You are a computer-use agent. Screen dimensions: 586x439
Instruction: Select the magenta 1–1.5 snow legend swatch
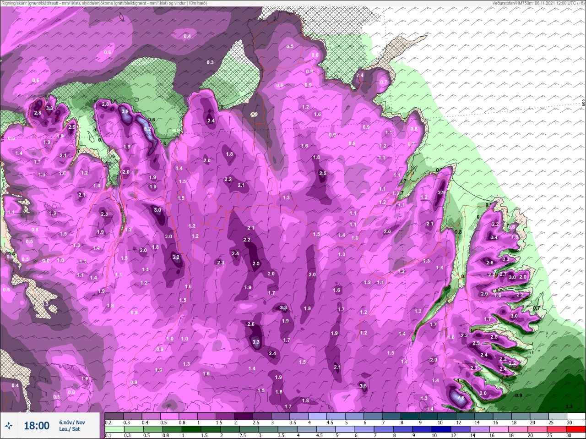coord(207,416)
